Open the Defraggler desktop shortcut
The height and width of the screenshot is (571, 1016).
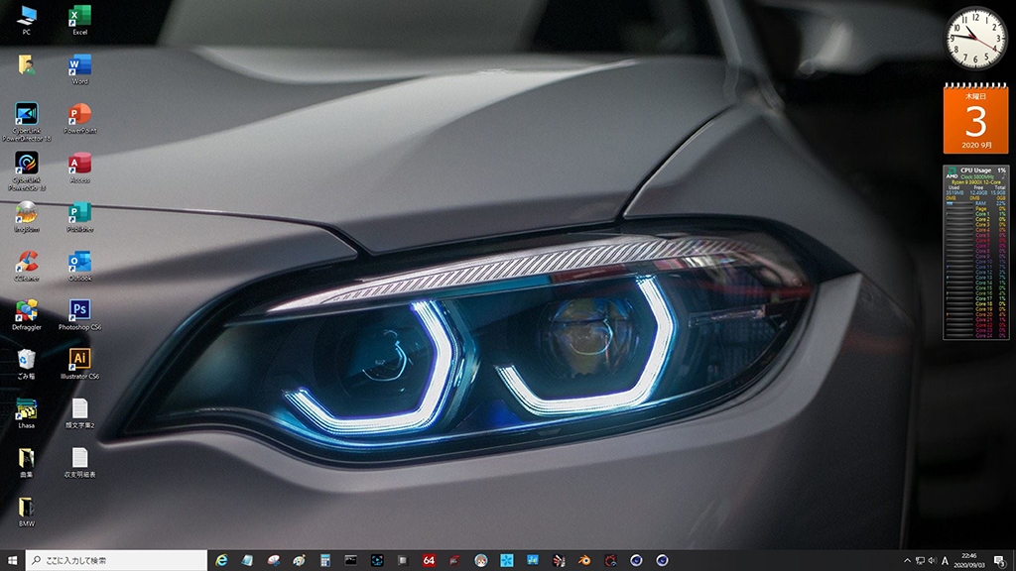pos(27,315)
